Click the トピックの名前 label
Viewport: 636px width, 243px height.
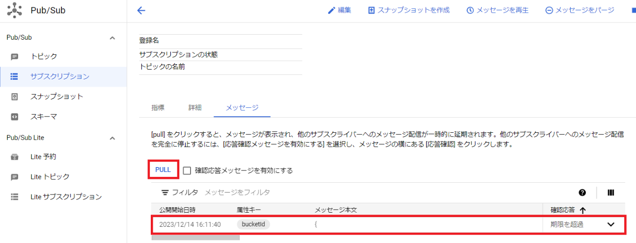click(x=162, y=67)
